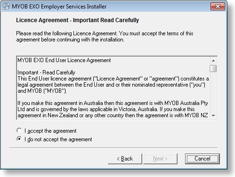The width and height of the screenshot is (235, 177).
Task: Click the licence scrollbar up arrow
Action: pos(213,61)
